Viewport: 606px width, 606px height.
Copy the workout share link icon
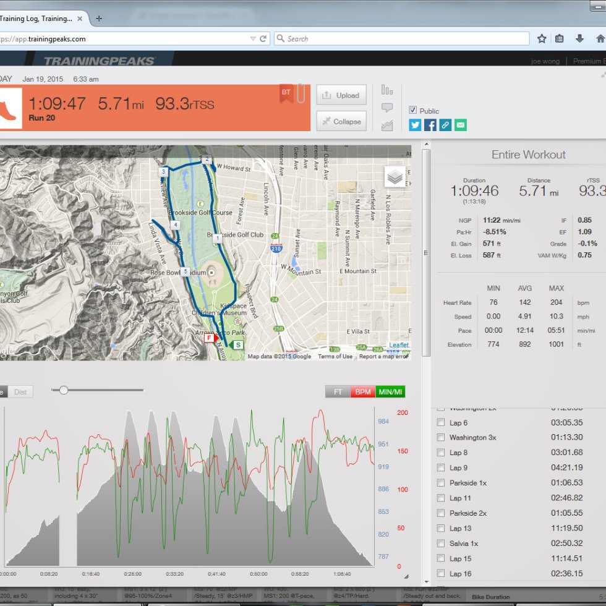point(445,125)
